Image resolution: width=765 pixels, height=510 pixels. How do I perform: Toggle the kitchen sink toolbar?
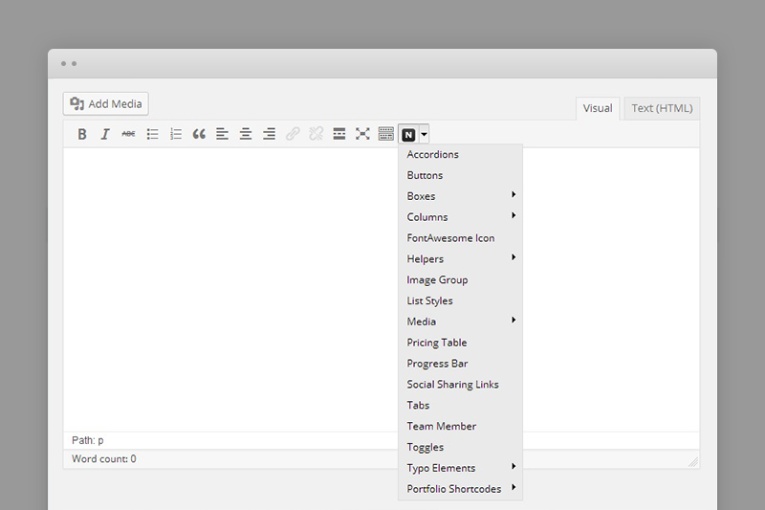(386, 134)
